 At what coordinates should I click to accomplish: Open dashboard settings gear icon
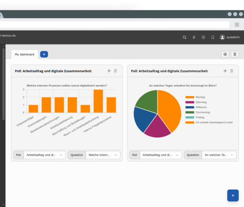pyautogui.click(x=225, y=54)
